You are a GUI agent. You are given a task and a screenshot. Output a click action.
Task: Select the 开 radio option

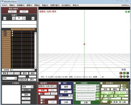pyautogui.click(x=42, y=100)
